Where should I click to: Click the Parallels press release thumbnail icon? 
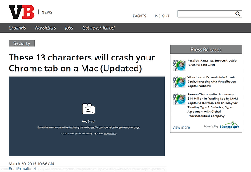[x=179, y=65]
